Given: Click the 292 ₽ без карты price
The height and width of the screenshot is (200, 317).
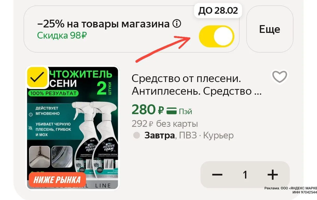Looking at the screenshot, I should (165, 124).
